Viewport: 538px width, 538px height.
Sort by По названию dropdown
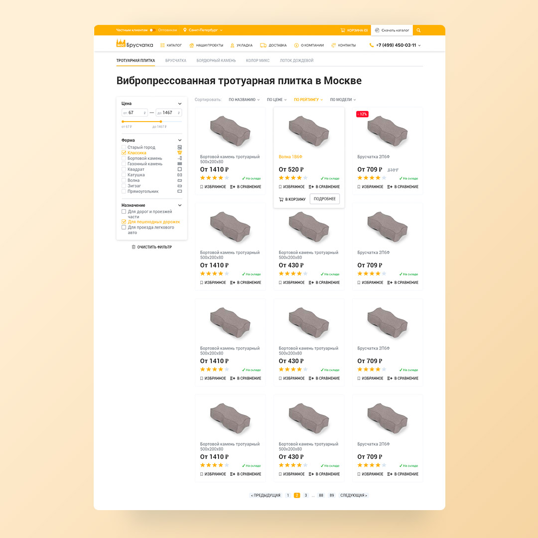(244, 100)
